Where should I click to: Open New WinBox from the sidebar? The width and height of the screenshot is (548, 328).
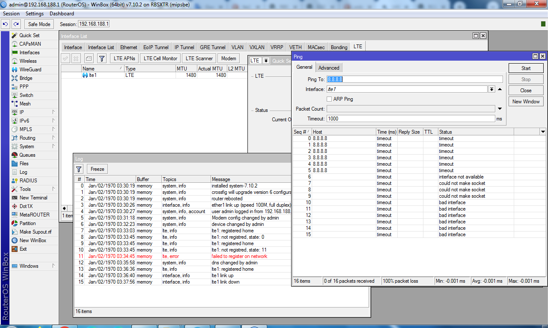click(33, 240)
